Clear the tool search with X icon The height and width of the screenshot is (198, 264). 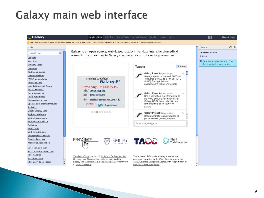point(60,53)
